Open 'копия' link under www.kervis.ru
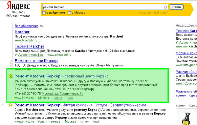 click(x=58, y=98)
